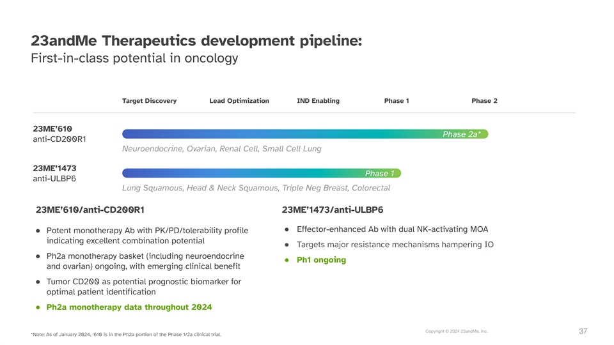Click the green text 'Ph1 ongoing'

pos(322,260)
